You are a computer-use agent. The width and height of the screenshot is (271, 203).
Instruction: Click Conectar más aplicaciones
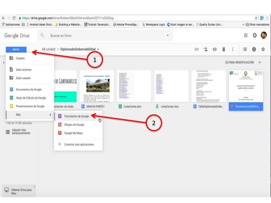pyautogui.click(x=78, y=145)
